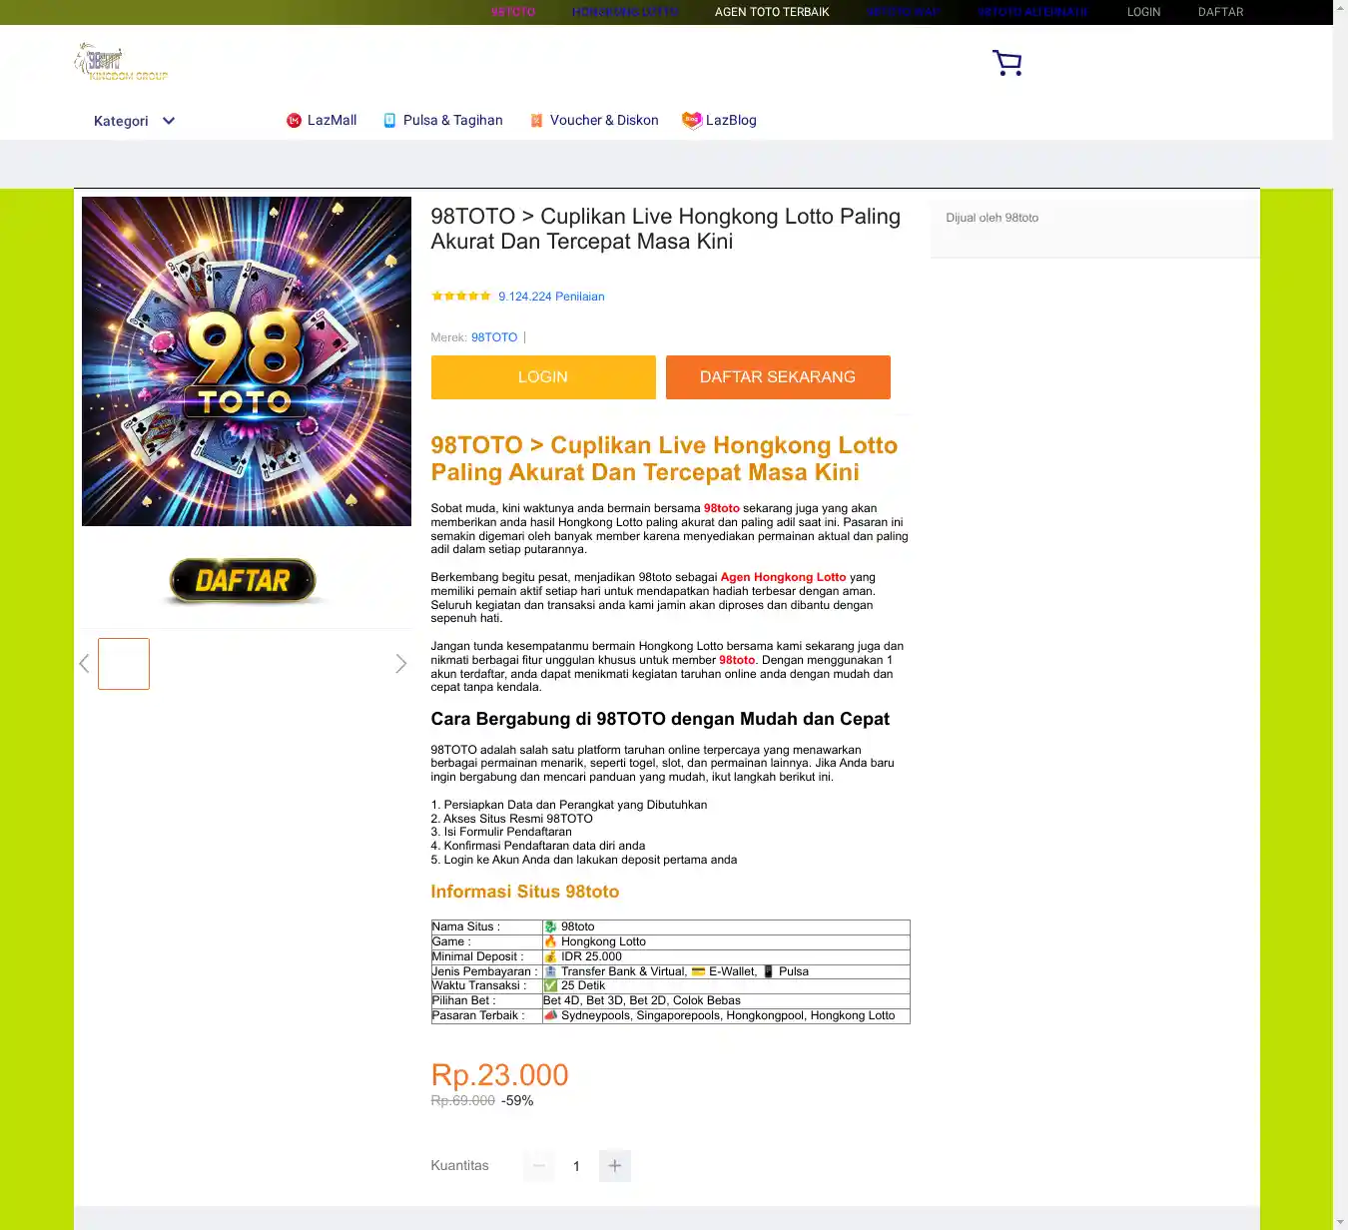Select the Pulsa & Tagihan phone icon
Screen dimensions: 1348x1230
tap(389, 121)
